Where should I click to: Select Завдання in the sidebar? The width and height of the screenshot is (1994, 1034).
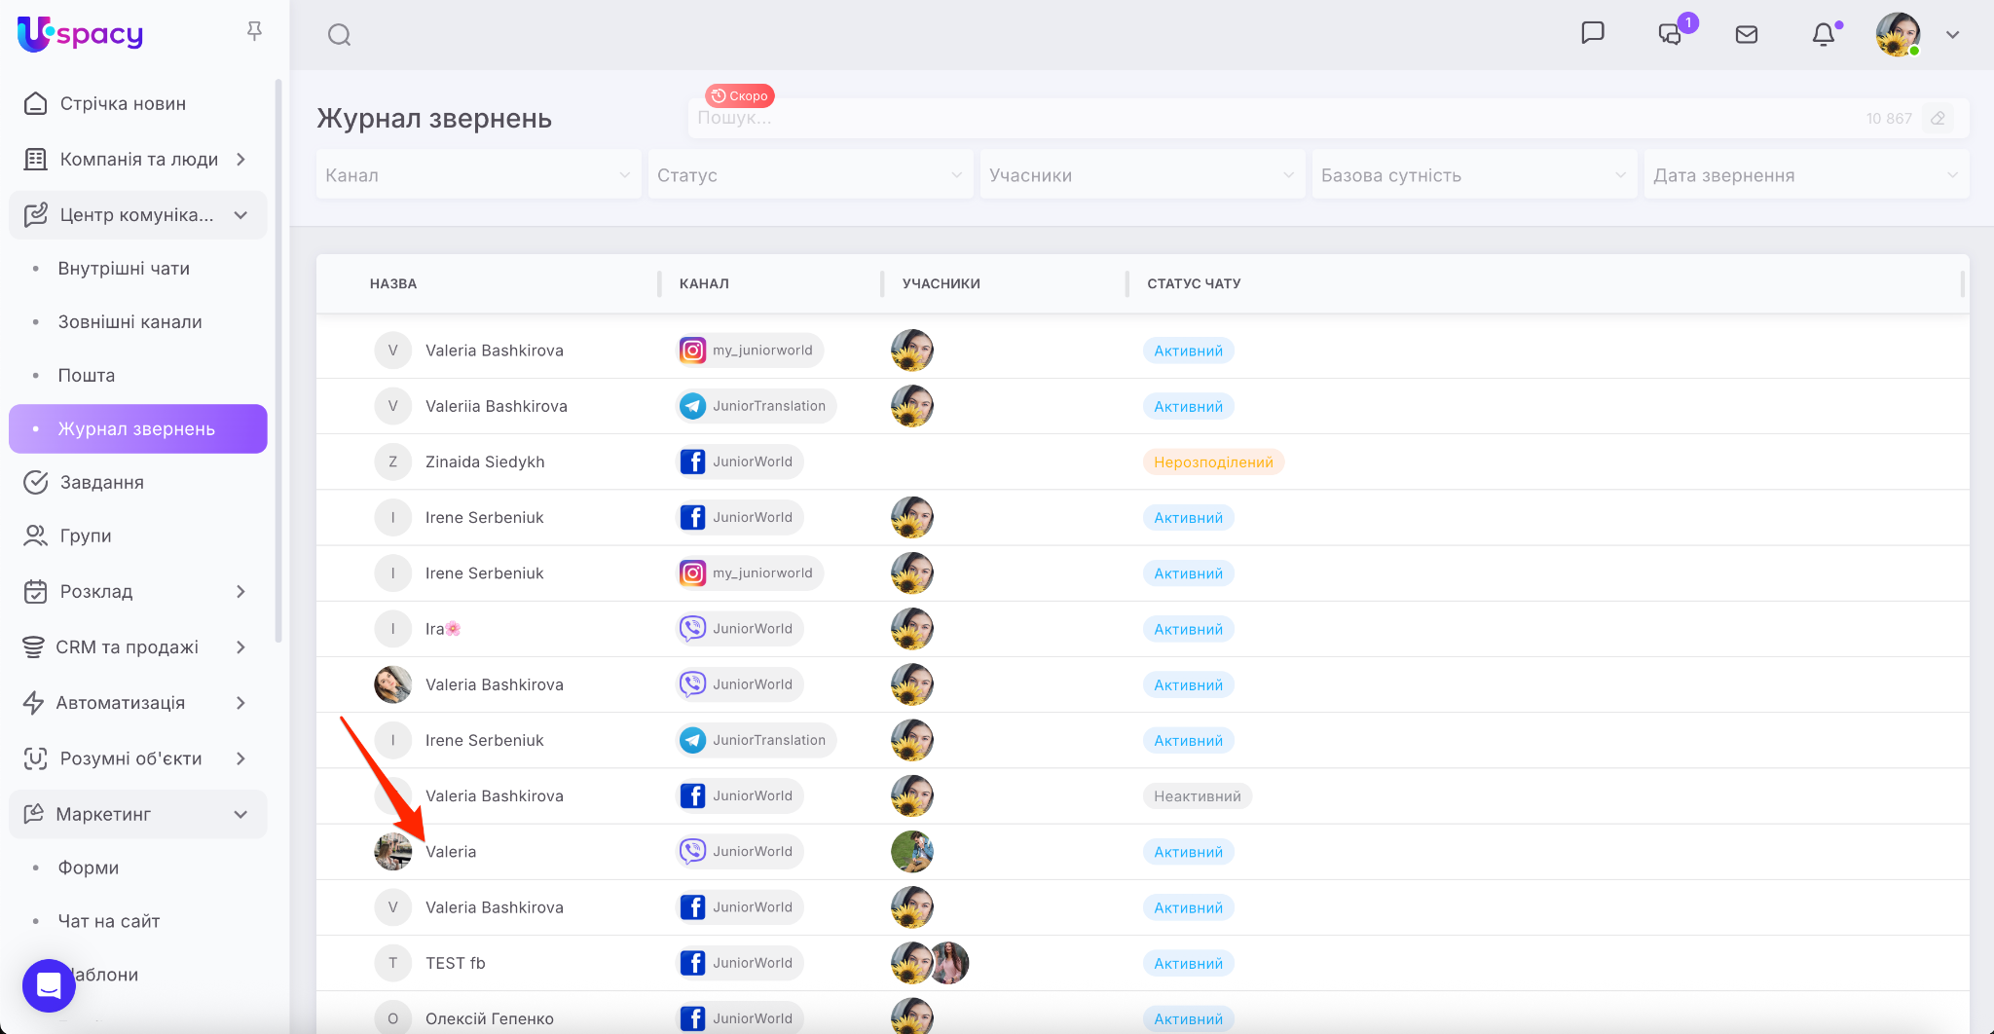coord(101,483)
